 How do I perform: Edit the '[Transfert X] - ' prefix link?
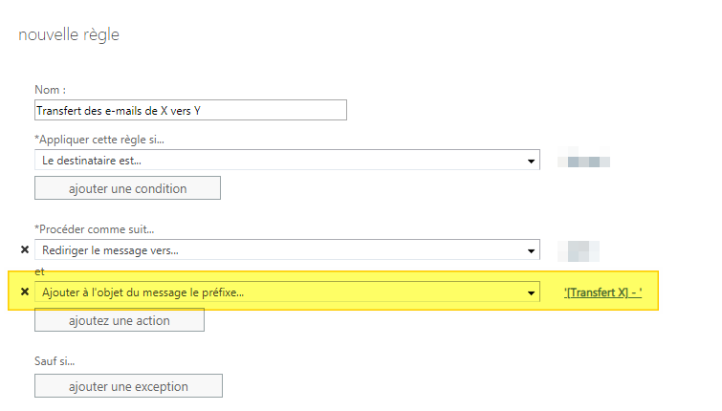(x=602, y=292)
